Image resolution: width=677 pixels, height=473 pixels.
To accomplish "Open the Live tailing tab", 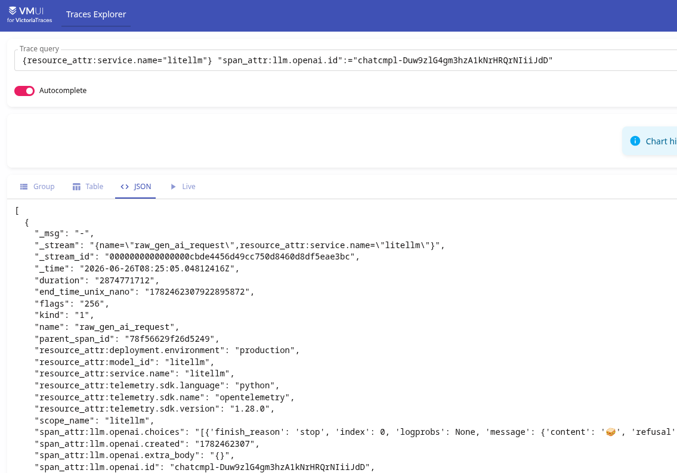I will pos(183,187).
